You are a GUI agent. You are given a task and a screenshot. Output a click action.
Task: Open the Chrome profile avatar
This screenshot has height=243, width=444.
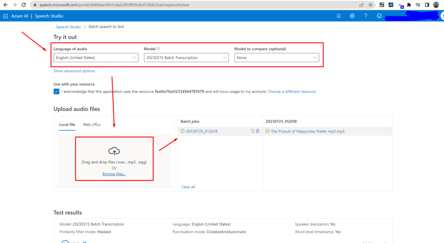tap(436, 5)
